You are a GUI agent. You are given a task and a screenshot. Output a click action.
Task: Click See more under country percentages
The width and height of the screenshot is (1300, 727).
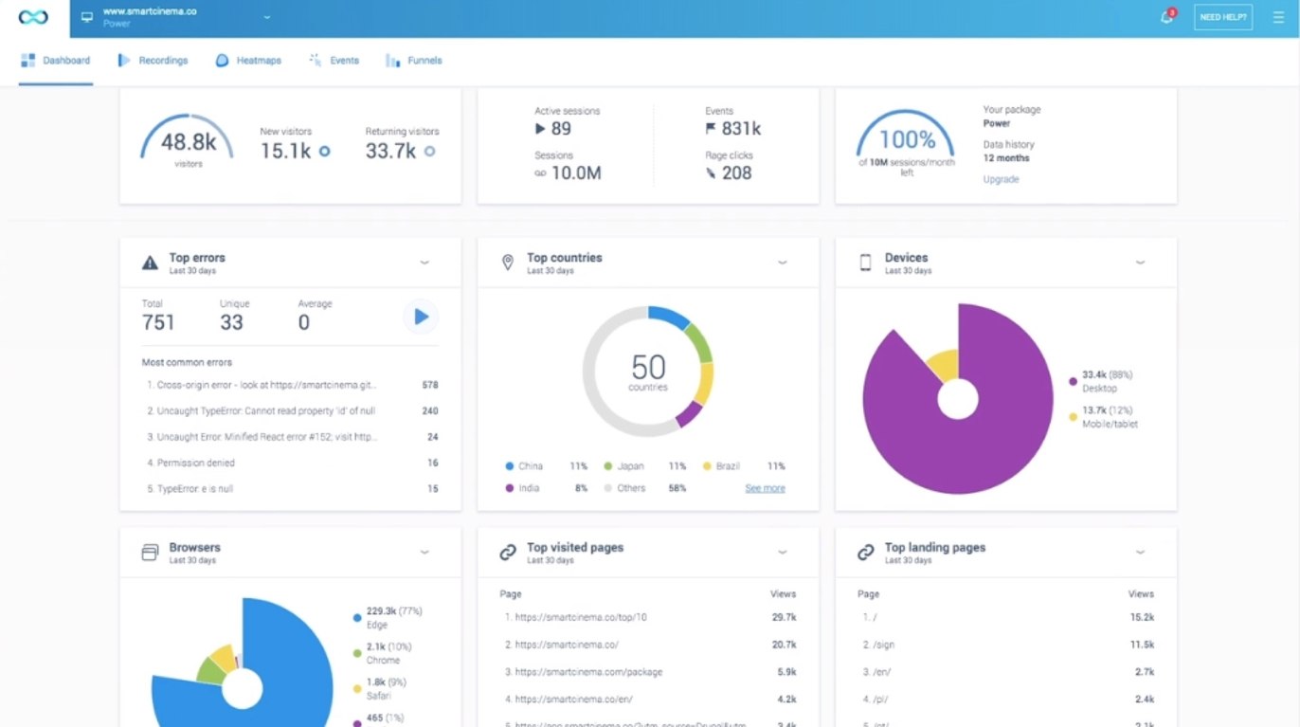click(764, 487)
